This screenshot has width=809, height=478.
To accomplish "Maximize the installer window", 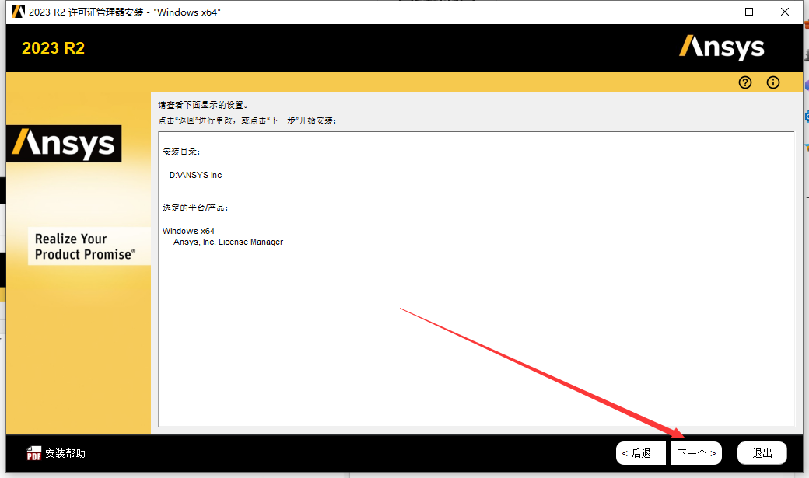I will (749, 12).
